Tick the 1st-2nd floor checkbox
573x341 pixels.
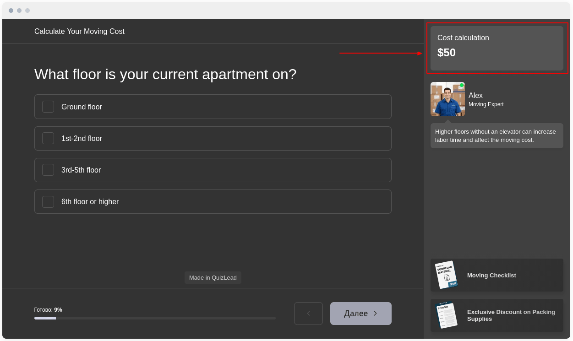48,138
